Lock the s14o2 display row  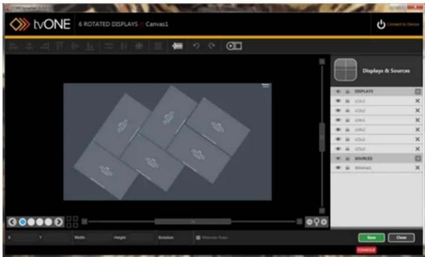347,130
